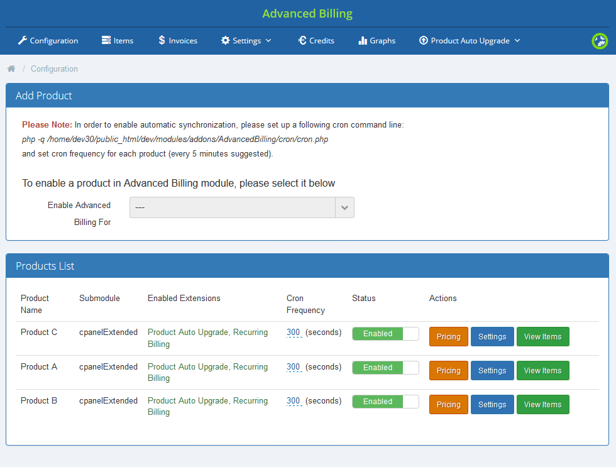Click the dollar sign Invoices icon
This screenshot has height=467, width=616.
click(162, 40)
